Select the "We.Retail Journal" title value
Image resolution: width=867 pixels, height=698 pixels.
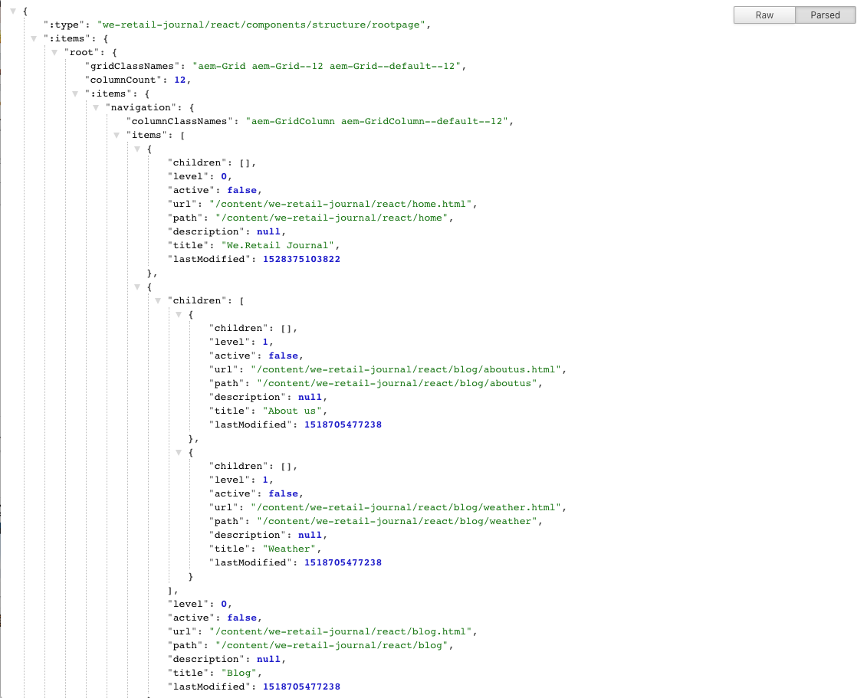[278, 245]
